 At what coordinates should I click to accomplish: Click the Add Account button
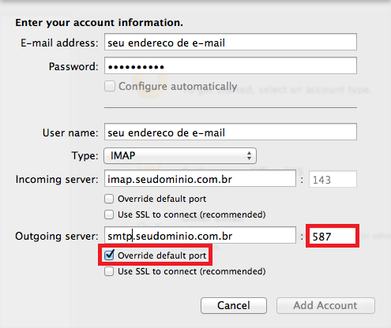[x=325, y=305]
